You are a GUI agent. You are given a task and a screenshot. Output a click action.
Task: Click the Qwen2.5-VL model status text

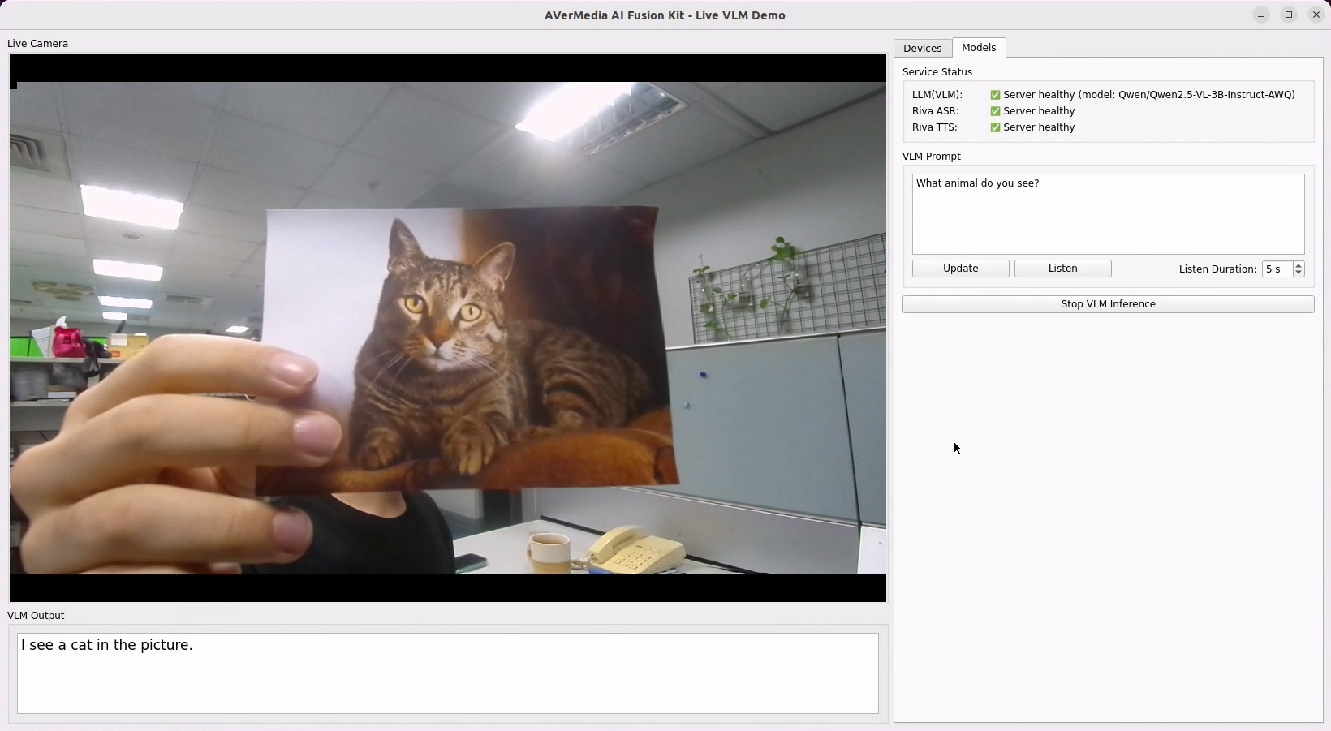[x=1148, y=95]
